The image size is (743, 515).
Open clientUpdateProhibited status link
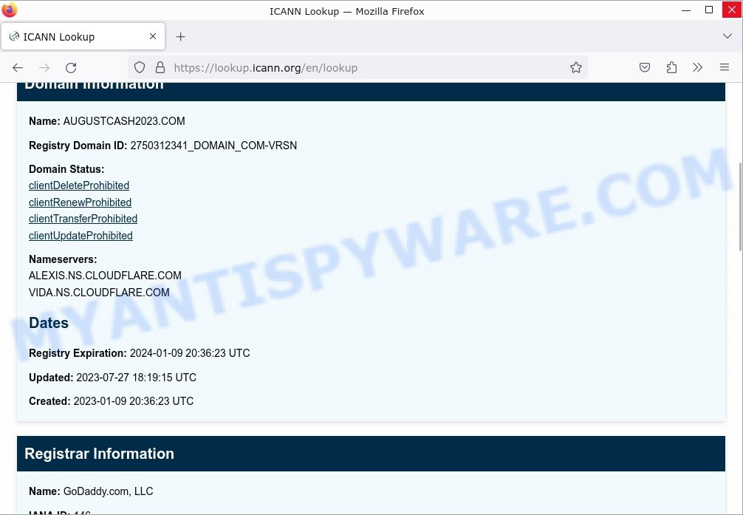pyautogui.click(x=81, y=236)
